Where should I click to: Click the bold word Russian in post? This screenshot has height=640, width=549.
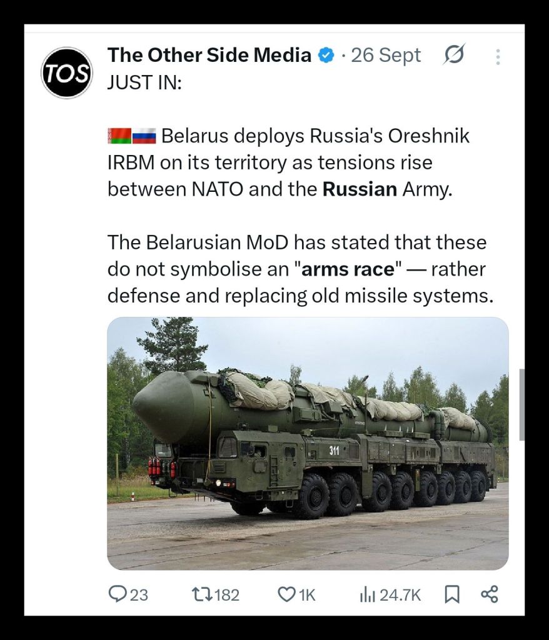click(x=360, y=189)
